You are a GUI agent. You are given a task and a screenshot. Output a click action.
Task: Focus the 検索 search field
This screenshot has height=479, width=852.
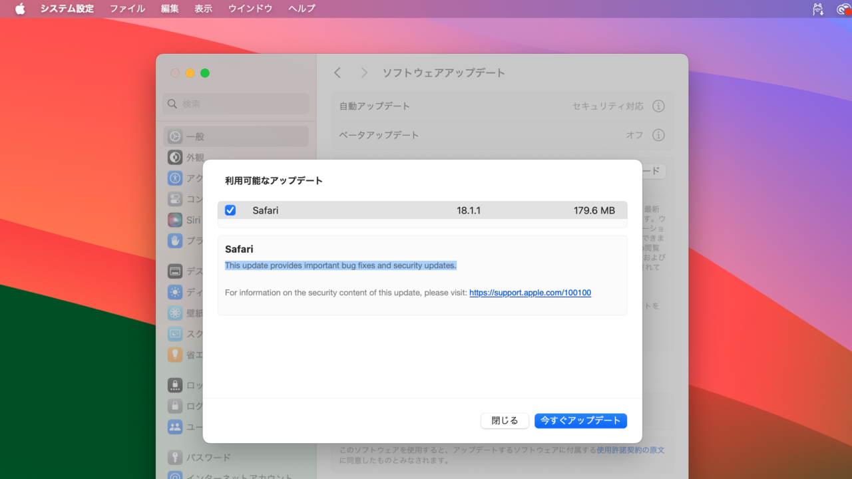click(x=236, y=104)
